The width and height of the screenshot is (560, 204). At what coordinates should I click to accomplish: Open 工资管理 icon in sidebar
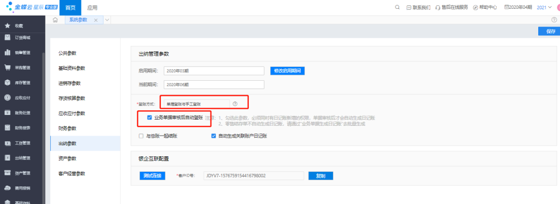pos(7,143)
